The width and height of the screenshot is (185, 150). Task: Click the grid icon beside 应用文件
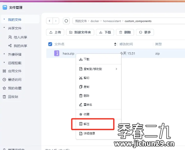4,71
